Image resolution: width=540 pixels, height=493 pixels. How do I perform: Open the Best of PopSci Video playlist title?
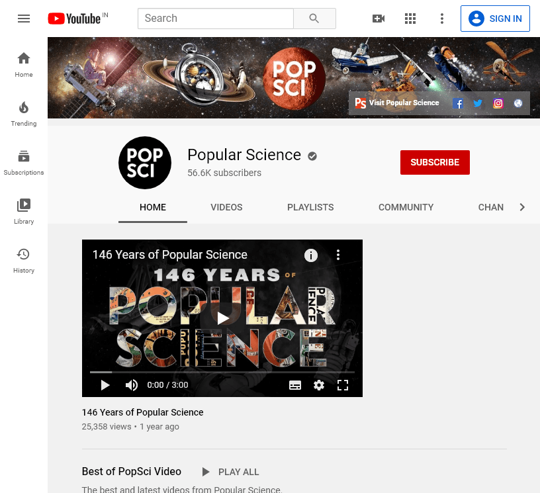[132, 471]
